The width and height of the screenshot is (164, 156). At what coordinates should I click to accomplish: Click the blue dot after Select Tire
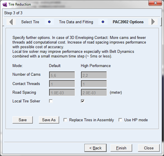pos(49,22)
